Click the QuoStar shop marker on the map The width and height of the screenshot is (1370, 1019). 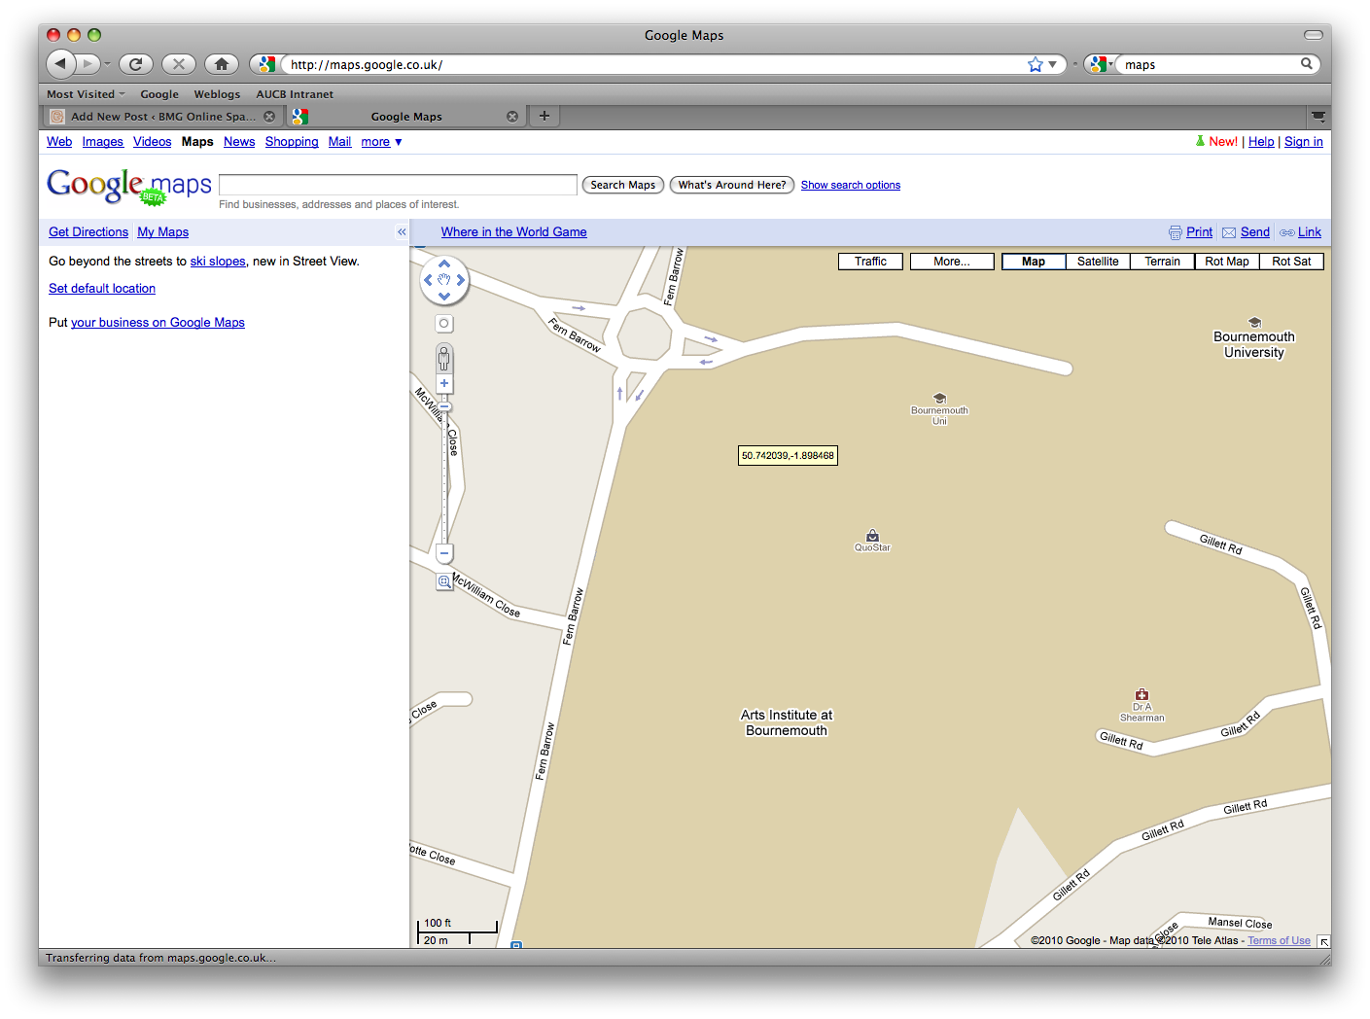[872, 535]
